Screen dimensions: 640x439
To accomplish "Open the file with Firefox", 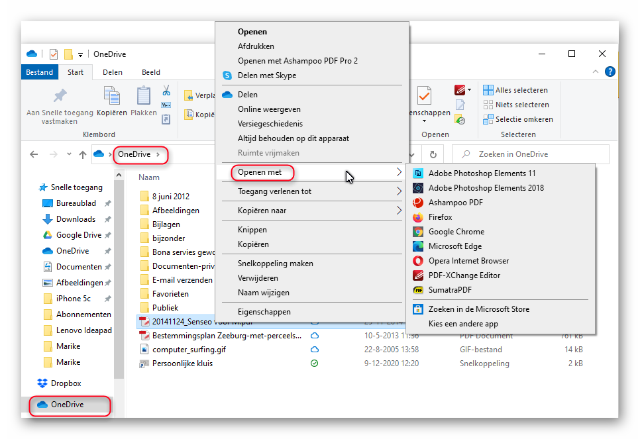I will [x=440, y=217].
